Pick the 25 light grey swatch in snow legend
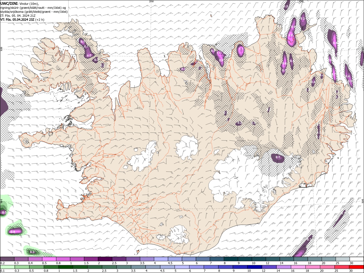 coord(343,259)
